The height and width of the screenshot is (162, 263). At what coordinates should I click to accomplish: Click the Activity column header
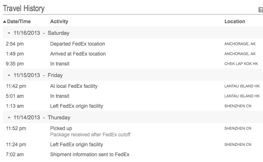click(59, 22)
